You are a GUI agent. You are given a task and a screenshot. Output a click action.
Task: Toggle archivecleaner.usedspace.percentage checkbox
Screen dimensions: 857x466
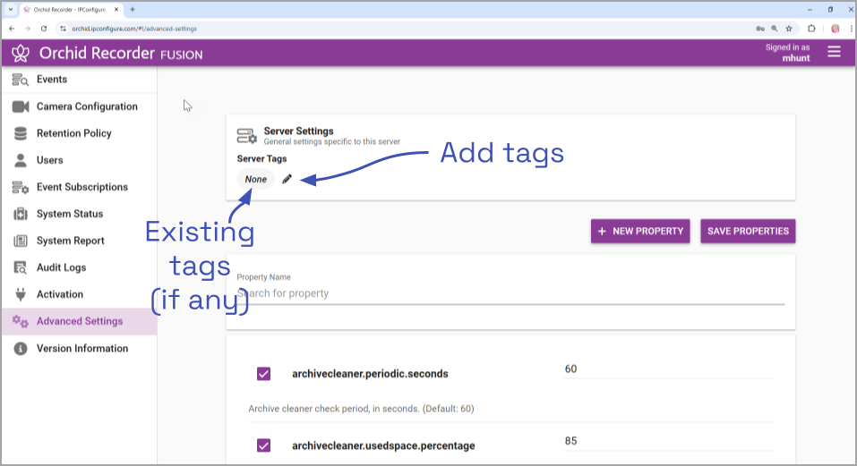[x=263, y=445]
